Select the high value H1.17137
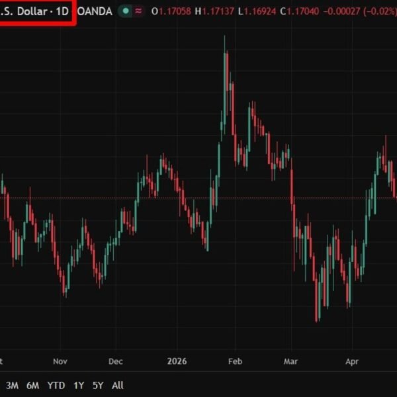Viewport: 397px width, 397px height. point(214,11)
